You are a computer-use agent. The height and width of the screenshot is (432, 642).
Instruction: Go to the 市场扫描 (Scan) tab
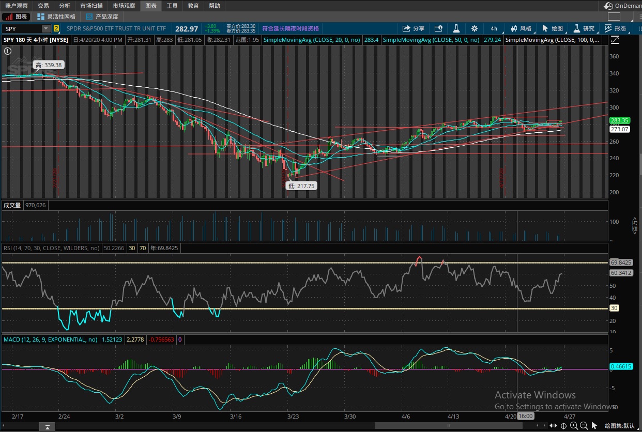point(91,6)
